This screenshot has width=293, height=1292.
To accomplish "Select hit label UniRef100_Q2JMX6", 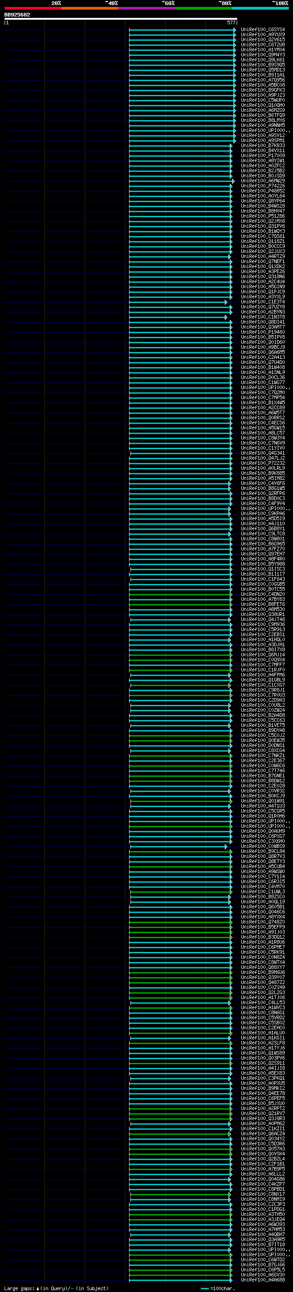I will [x=262, y=222].
